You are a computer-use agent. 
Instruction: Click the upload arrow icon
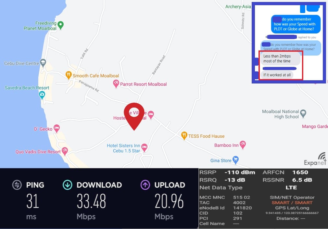(145, 185)
